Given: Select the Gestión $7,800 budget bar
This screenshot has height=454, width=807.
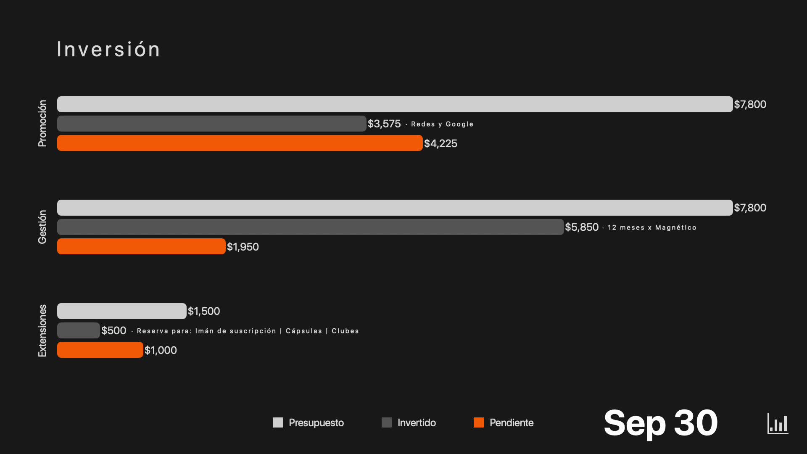Looking at the screenshot, I should coord(395,208).
